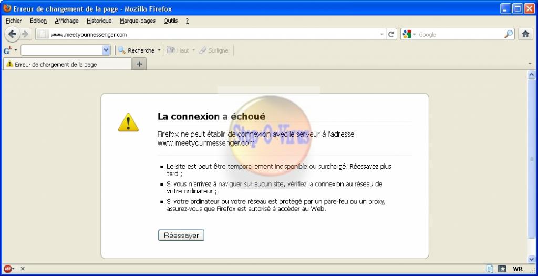Close the Firefox window
The height and width of the screenshot is (276, 538).
pyautogui.click(x=529, y=8)
